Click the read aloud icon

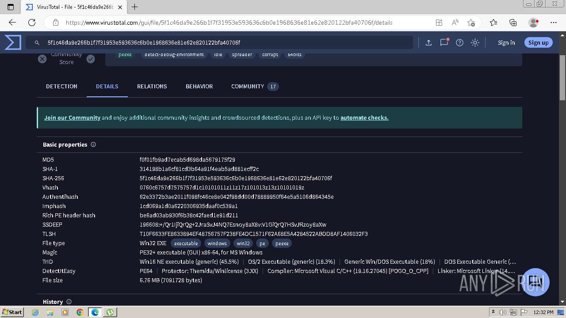(455, 23)
